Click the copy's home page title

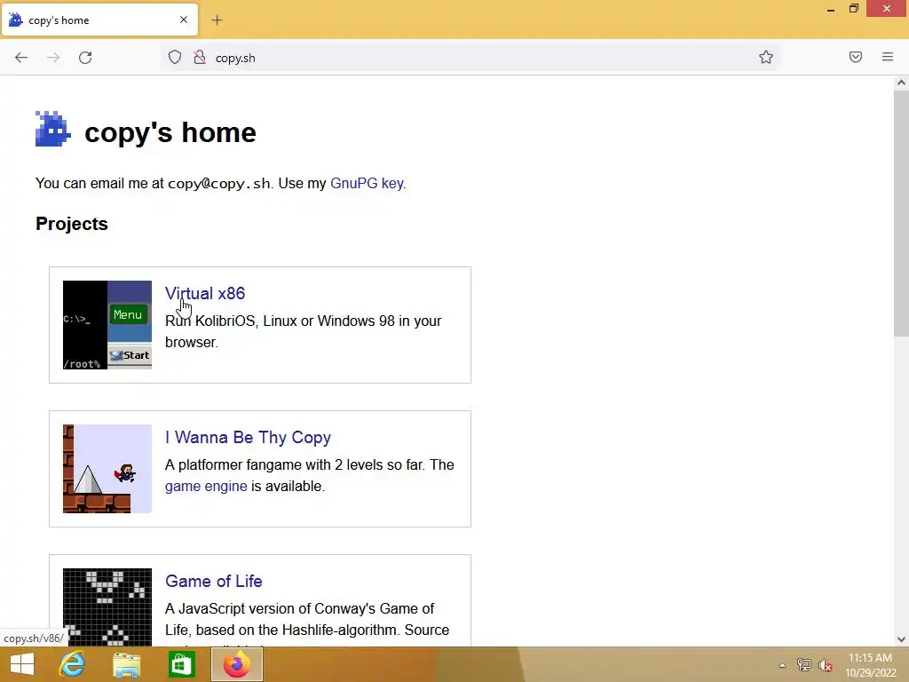tap(170, 132)
